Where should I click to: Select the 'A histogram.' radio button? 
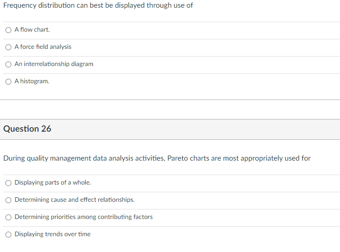tap(9, 81)
